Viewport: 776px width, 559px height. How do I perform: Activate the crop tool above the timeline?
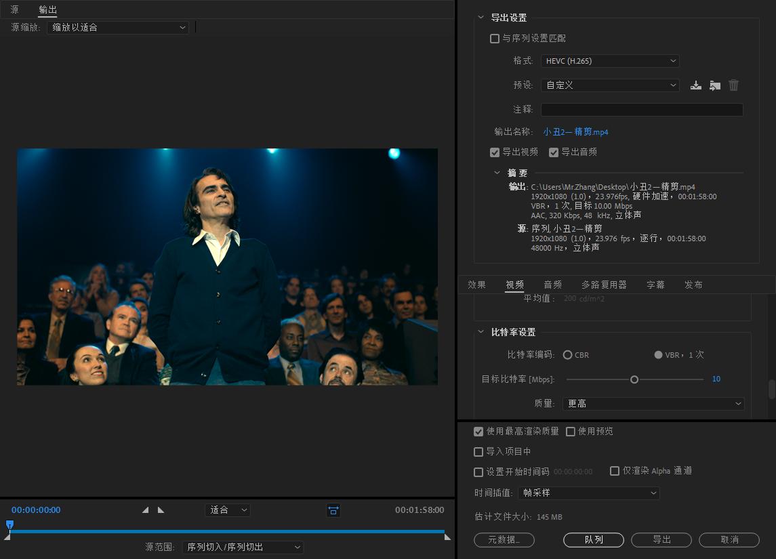333,510
